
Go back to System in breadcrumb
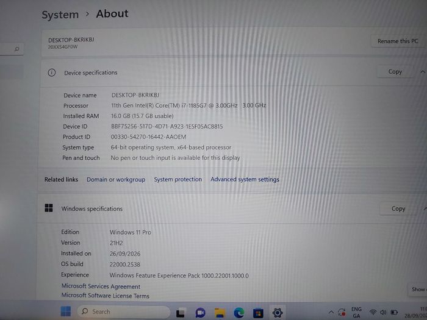pos(60,15)
